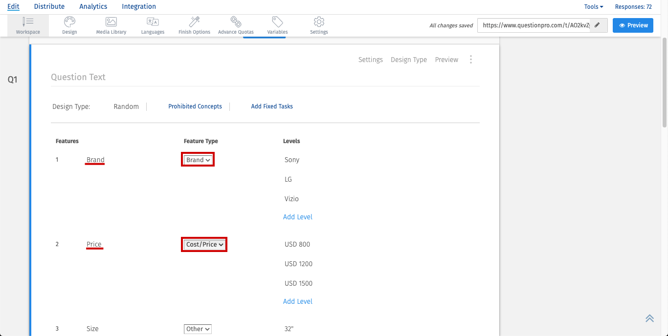Click the blue Preview button
Image resolution: width=668 pixels, height=336 pixels.
633,25
